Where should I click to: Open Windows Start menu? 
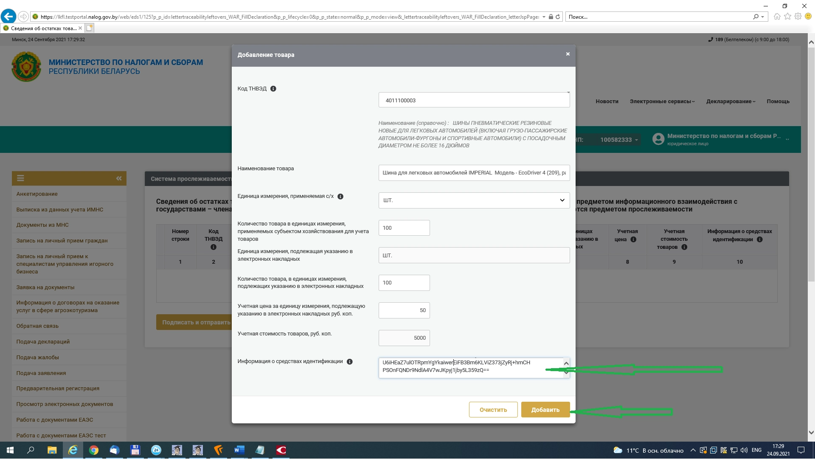pyautogui.click(x=10, y=450)
